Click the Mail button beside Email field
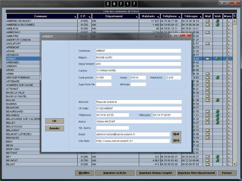Screen dimensions: 242x181 [x=176, y=134]
